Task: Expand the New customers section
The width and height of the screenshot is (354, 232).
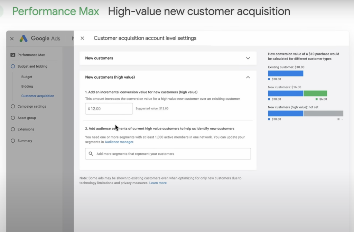Action: (x=248, y=58)
